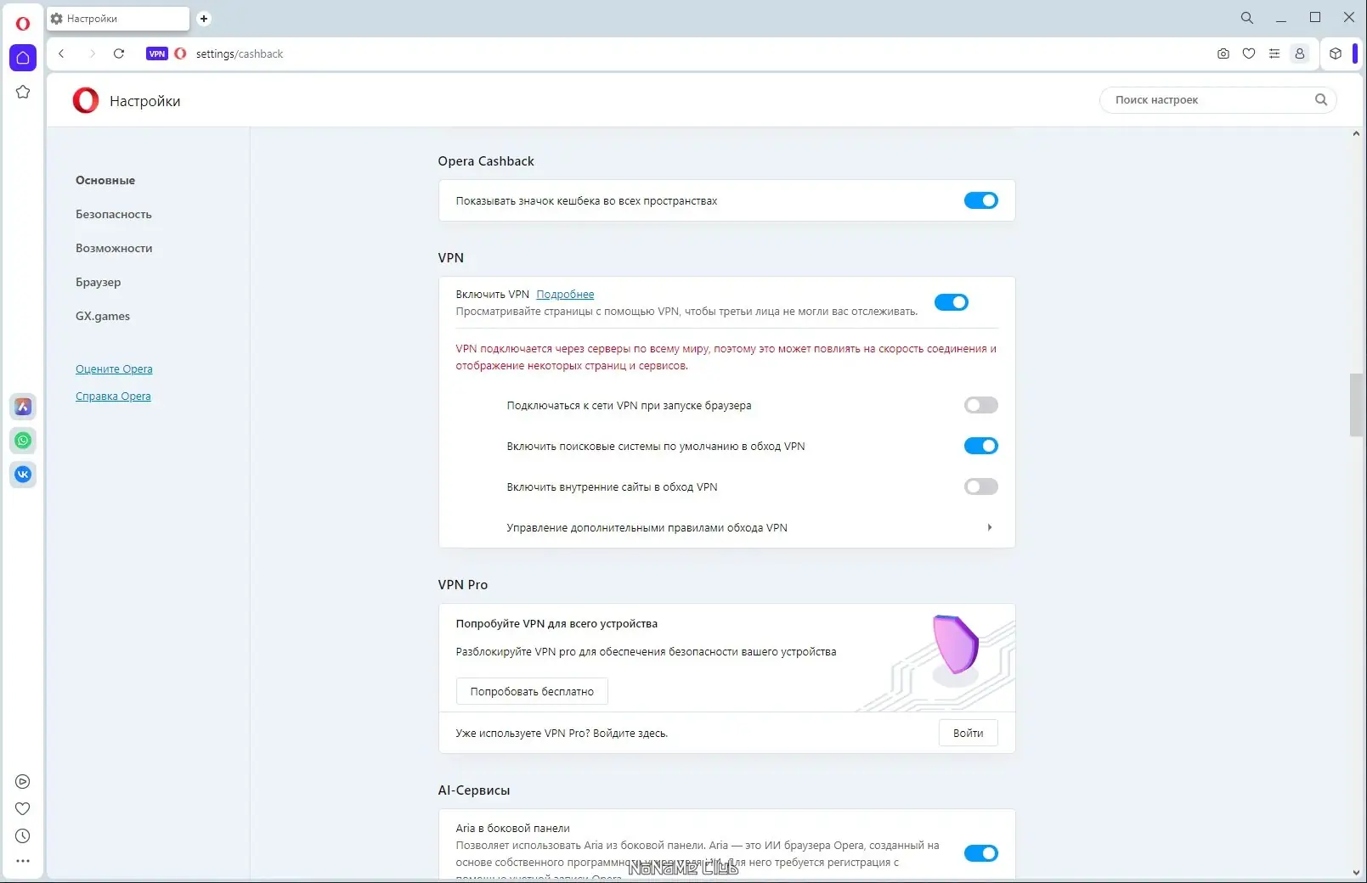This screenshot has height=883, width=1367.
Task: Open the Opera main menu logo
Action: (x=23, y=23)
